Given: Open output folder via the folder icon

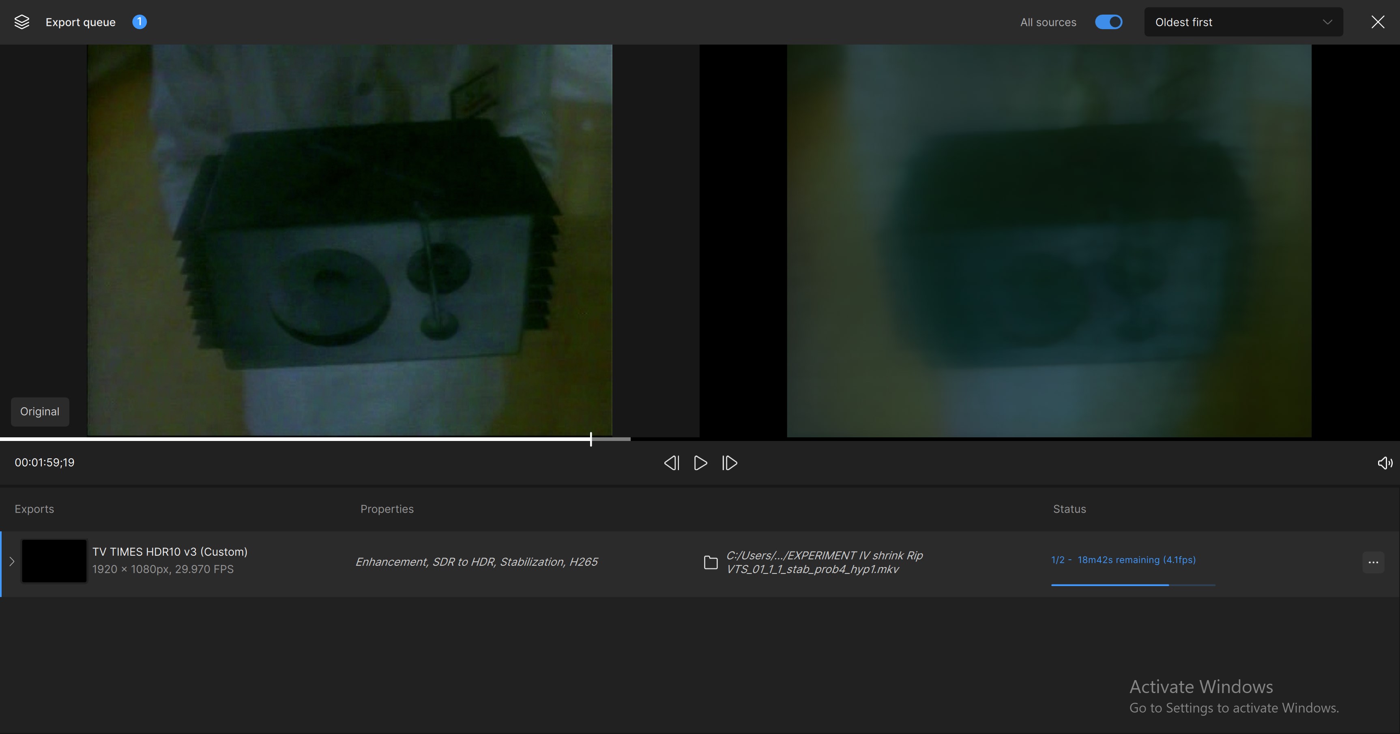Looking at the screenshot, I should [710, 562].
